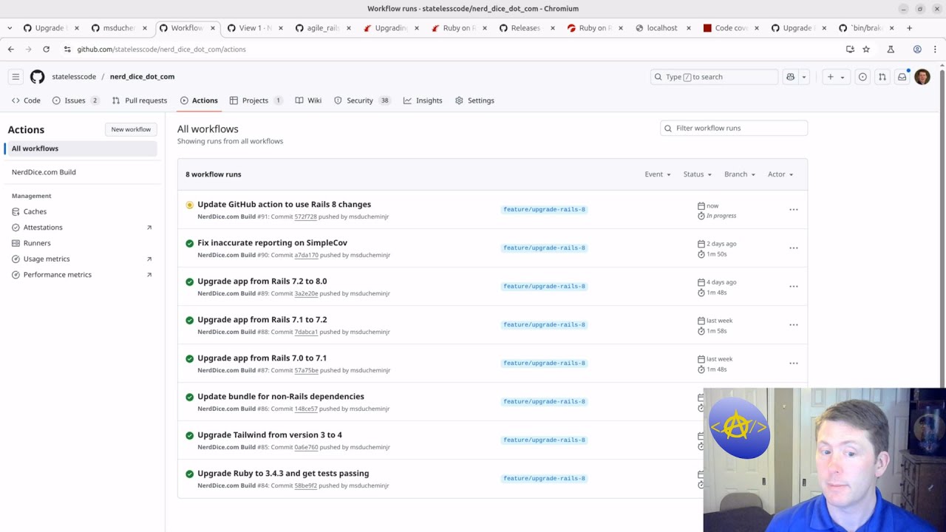
Task: Click the New workflow button
Action: [x=131, y=129]
